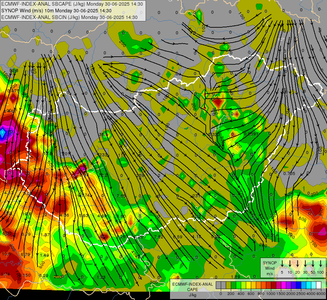Click the 4.69 grid value on the map
This screenshot has height=300, width=327.
pos(102,216)
